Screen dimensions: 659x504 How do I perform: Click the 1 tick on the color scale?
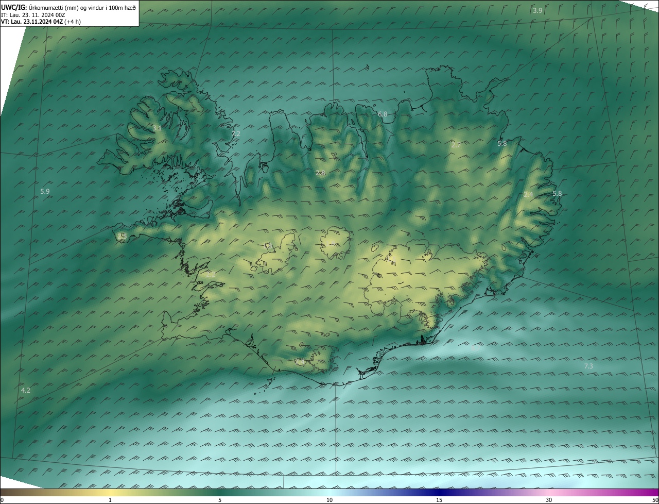click(110, 500)
